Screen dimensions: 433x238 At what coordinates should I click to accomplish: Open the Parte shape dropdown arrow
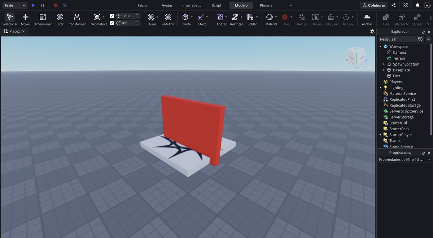pyautogui.click(x=192, y=17)
